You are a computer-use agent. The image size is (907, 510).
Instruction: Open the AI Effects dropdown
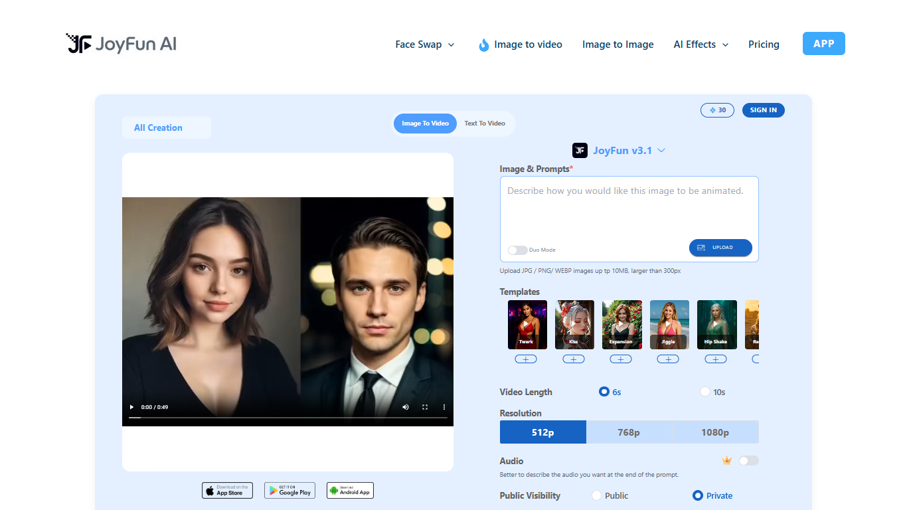tap(701, 44)
